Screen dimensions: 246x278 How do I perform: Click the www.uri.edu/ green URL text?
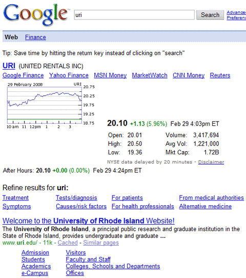[20, 243]
